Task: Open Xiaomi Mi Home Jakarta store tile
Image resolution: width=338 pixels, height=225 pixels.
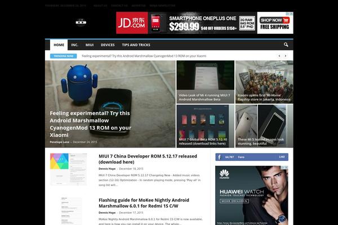Action: [264, 82]
